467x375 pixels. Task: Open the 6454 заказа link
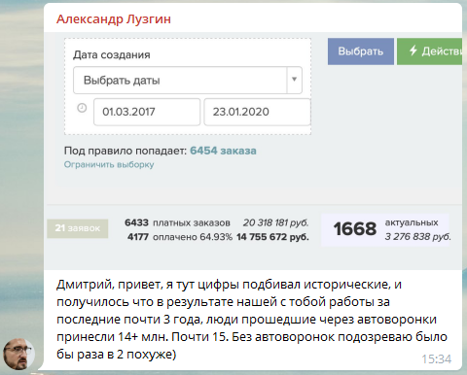tap(223, 151)
